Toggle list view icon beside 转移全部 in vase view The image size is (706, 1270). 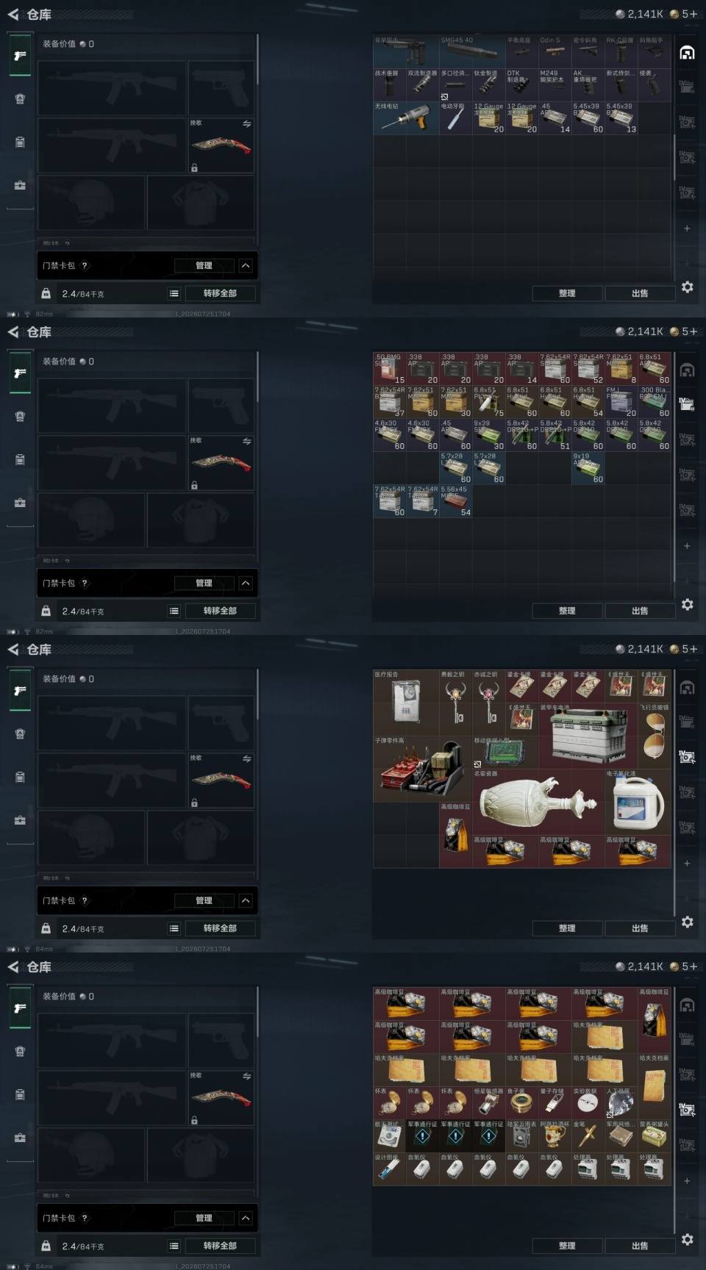pyautogui.click(x=174, y=928)
